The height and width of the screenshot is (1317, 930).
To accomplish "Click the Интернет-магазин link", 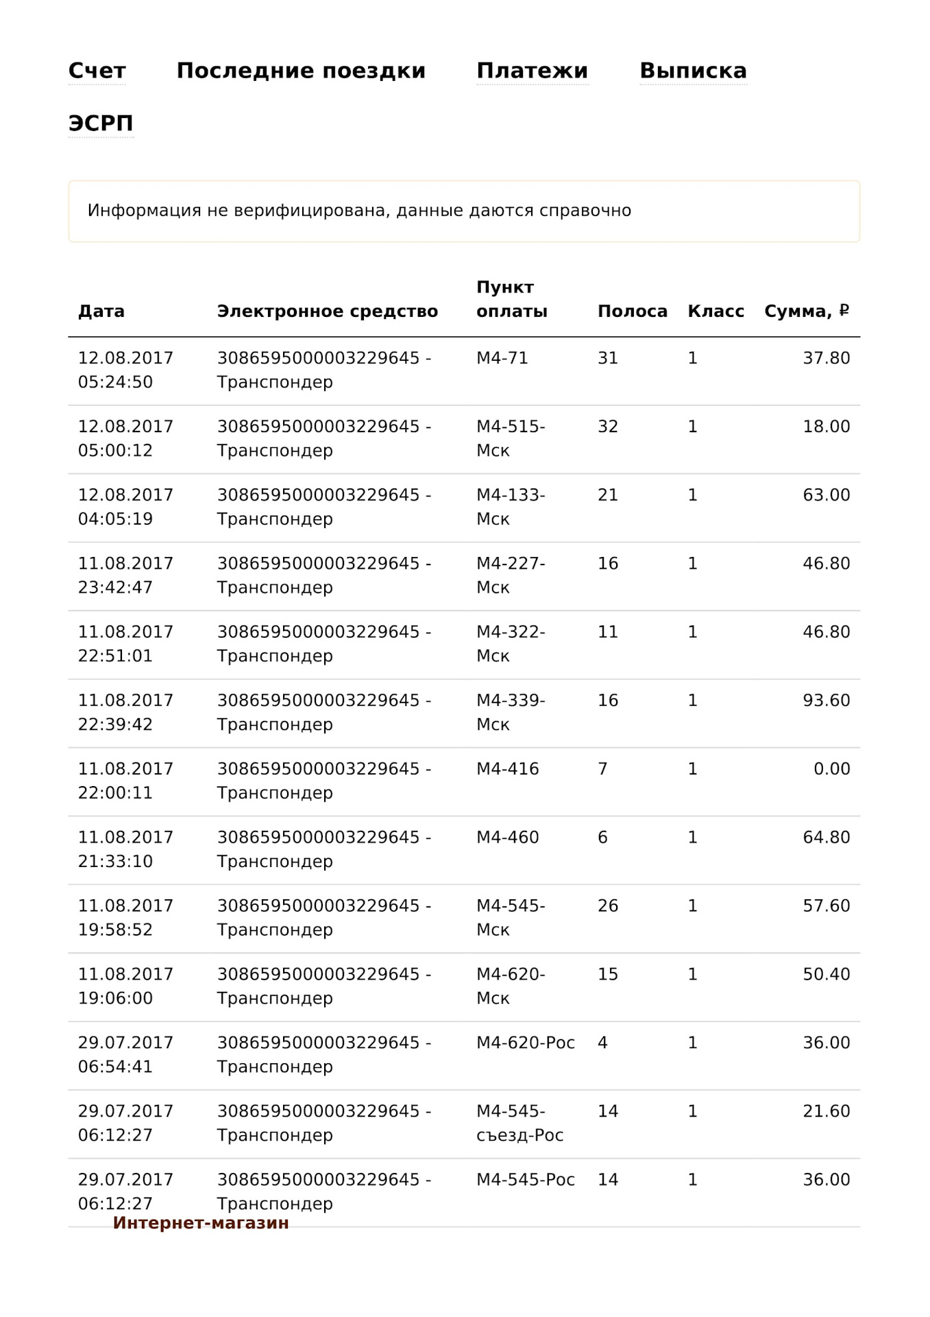I will click(201, 1223).
